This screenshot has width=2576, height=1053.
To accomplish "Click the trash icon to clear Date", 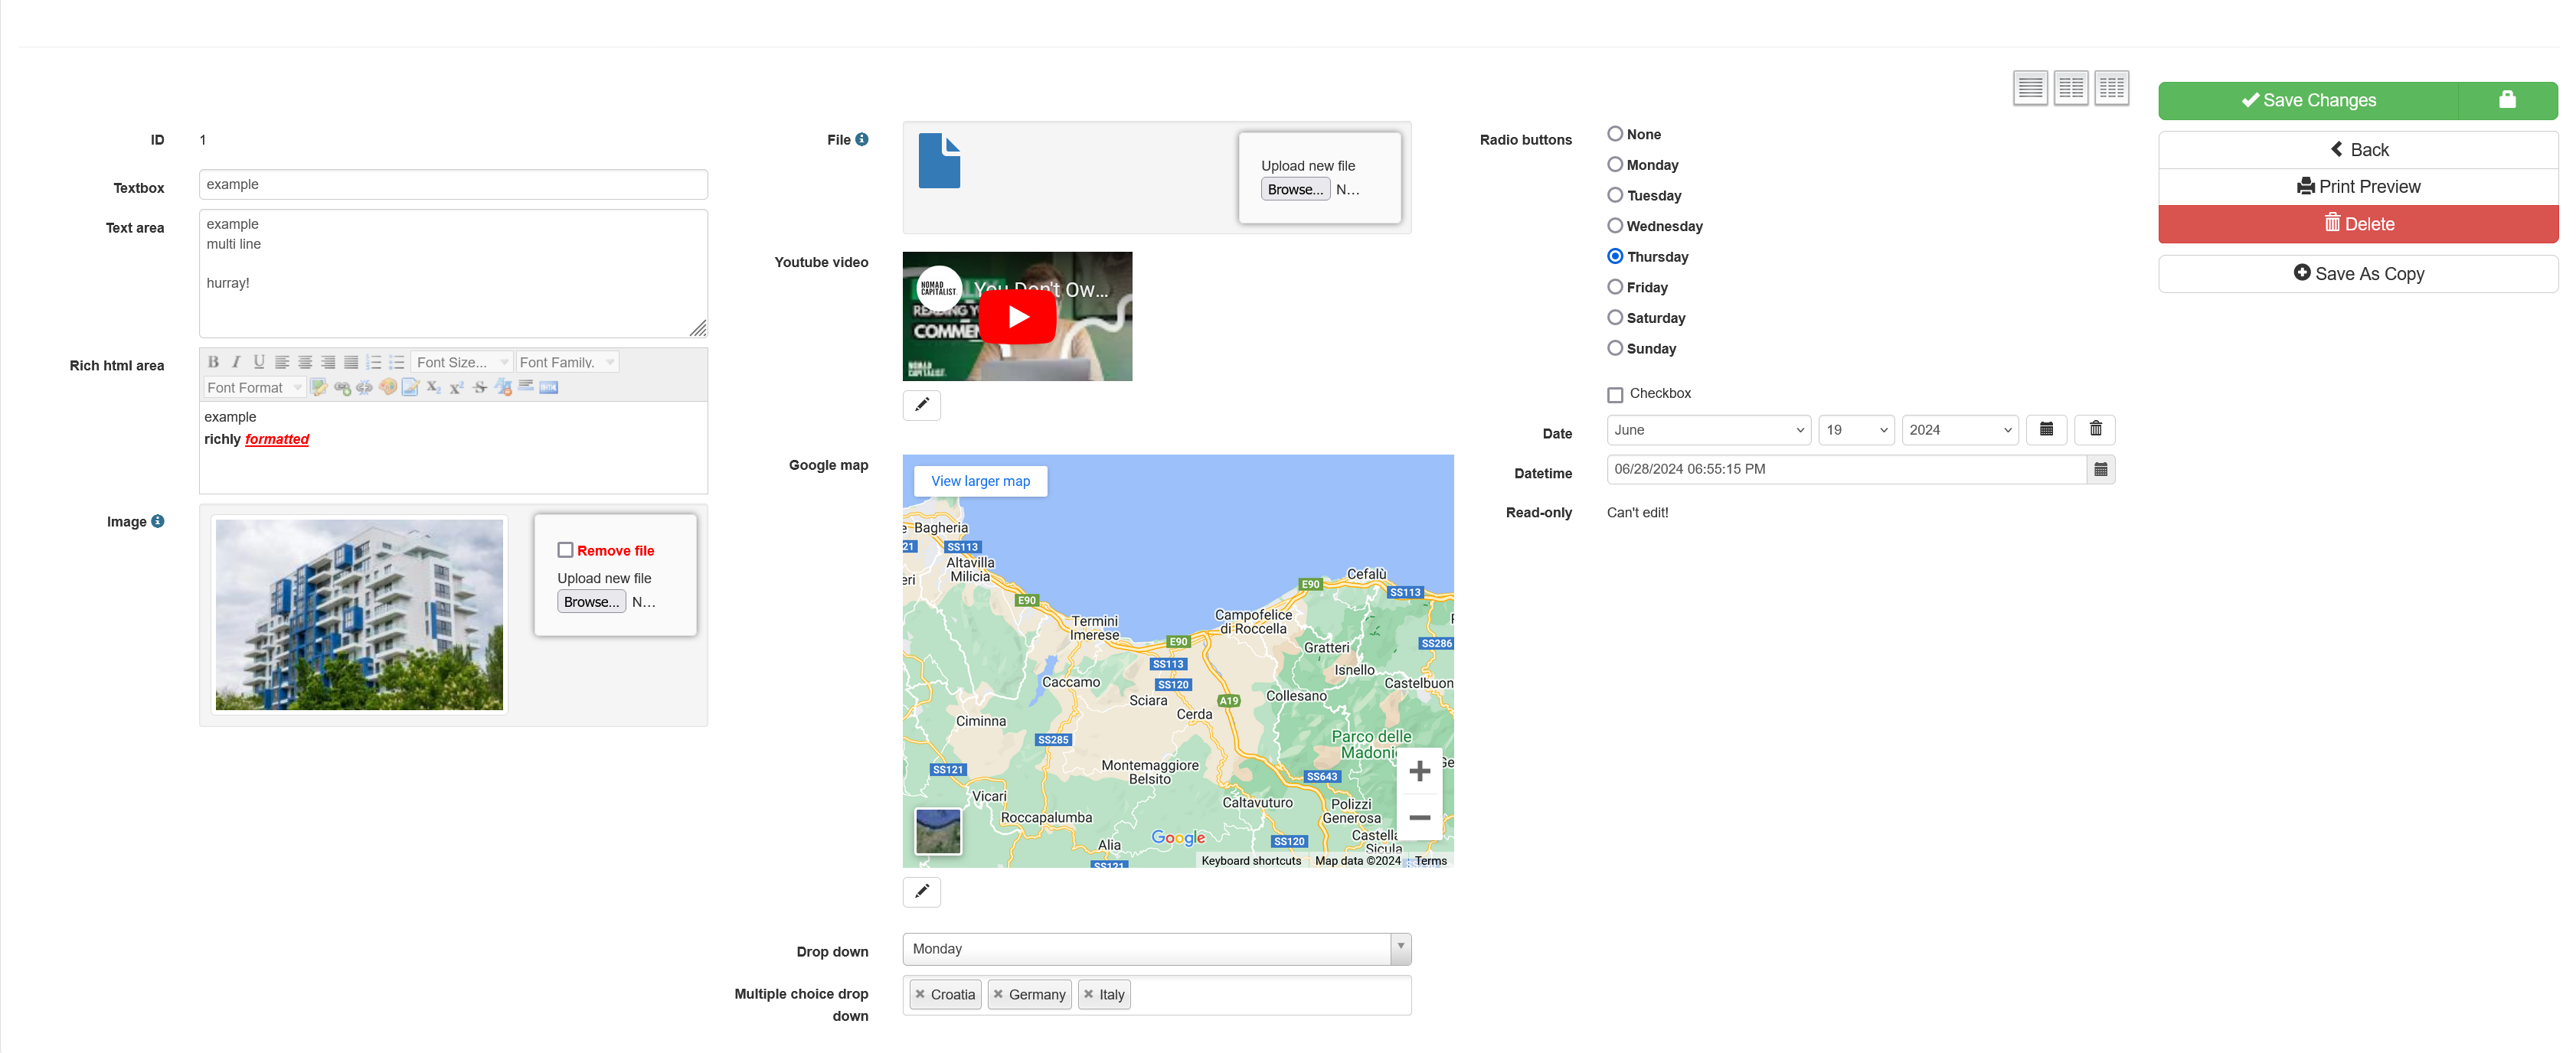I will [2095, 429].
